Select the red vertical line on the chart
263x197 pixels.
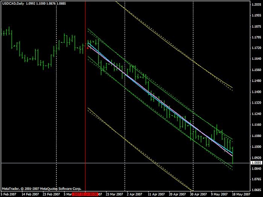(x=85, y=95)
